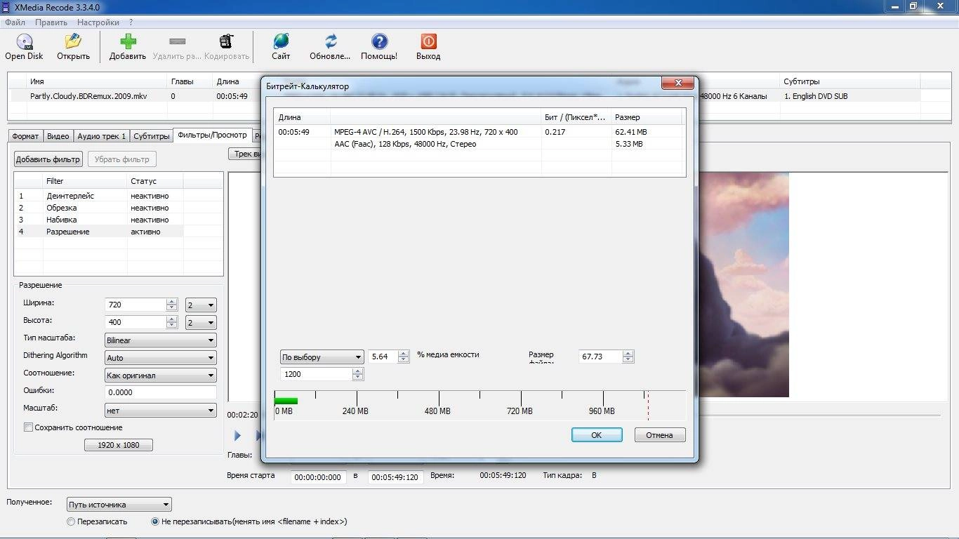Image resolution: width=959 pixels, height=539 pixels.
Task: Open the ? help menu
Action: 131,22
